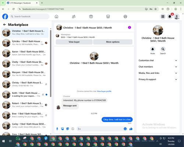Record a voice clip microphone icon
Viewport: 184px width, 147px height.
click(57, 129)
